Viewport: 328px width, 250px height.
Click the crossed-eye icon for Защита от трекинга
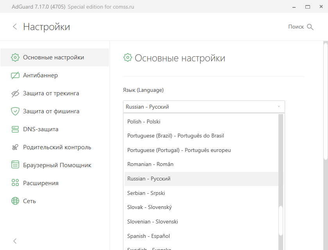(15, 93)
